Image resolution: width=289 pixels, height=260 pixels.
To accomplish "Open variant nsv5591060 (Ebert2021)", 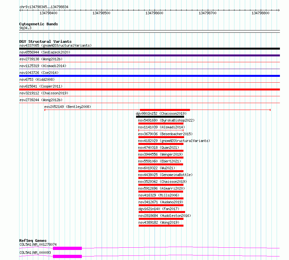I will tap(159, 161).
